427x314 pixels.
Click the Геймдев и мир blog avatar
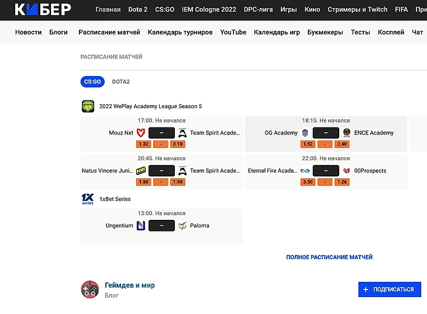[90, 289]
